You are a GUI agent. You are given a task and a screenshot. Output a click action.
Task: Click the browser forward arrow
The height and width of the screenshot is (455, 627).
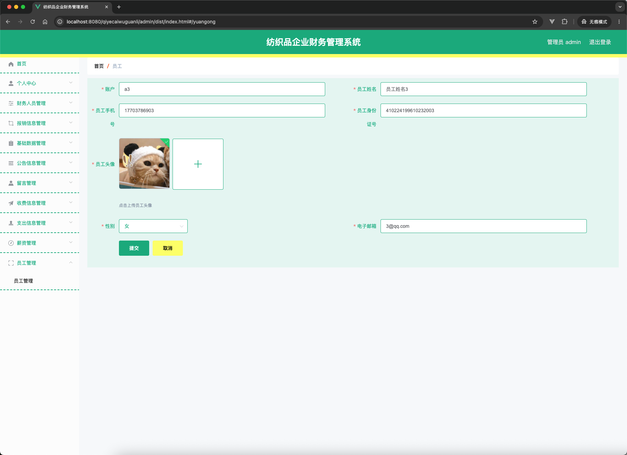pos(20,22)
